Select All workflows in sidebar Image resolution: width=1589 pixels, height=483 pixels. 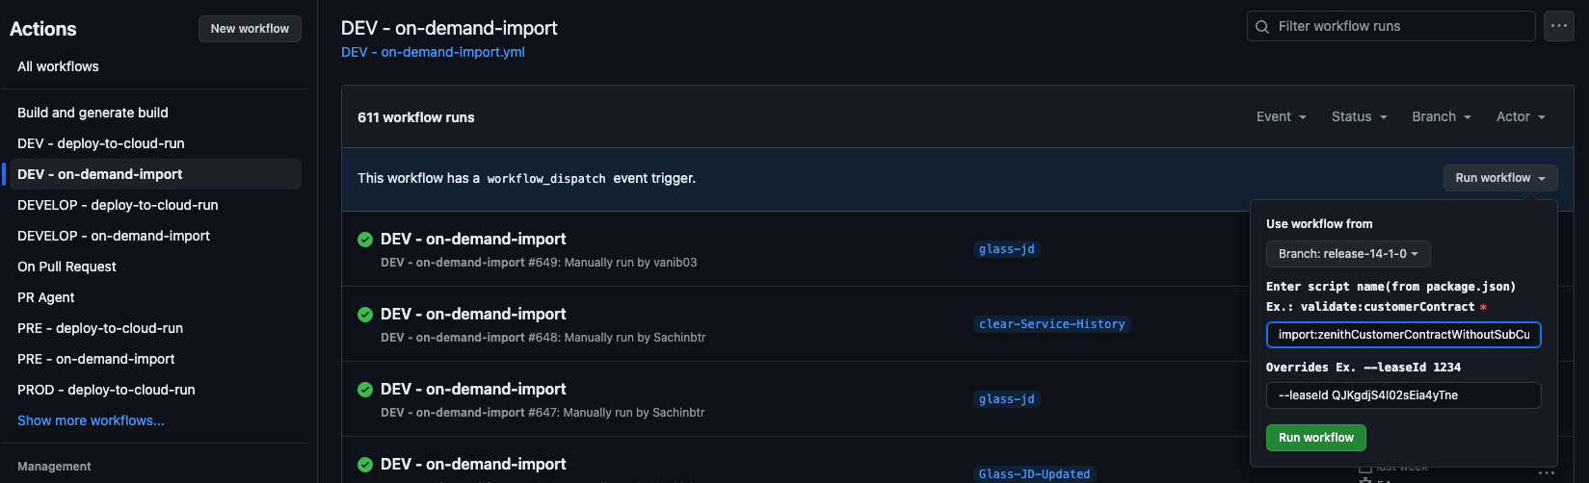[58, 66]
